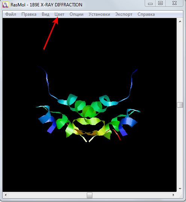Click the vertical scrollbar thumb
This screenshot has height=202, width=186.
[180, 105]
